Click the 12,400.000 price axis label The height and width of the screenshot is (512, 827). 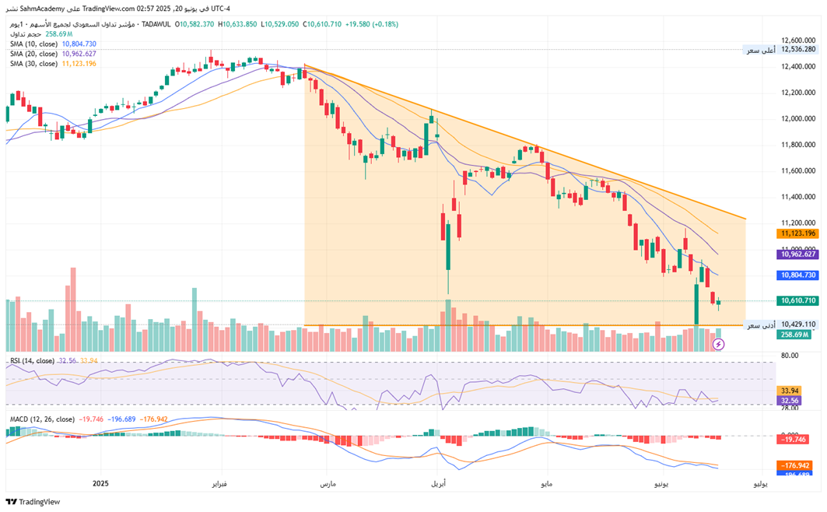pos(798,66)
